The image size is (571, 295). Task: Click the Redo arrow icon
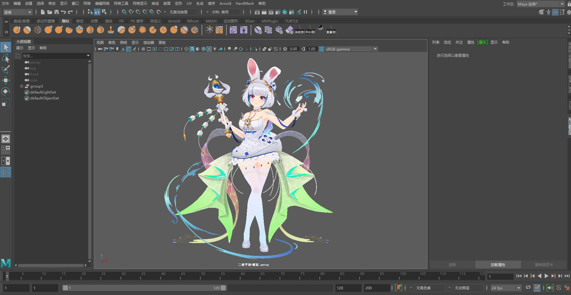(x=70, y=12)
